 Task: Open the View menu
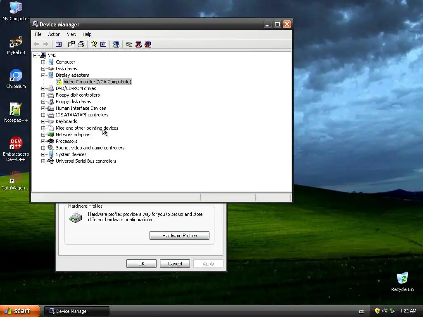click(71, 34)
